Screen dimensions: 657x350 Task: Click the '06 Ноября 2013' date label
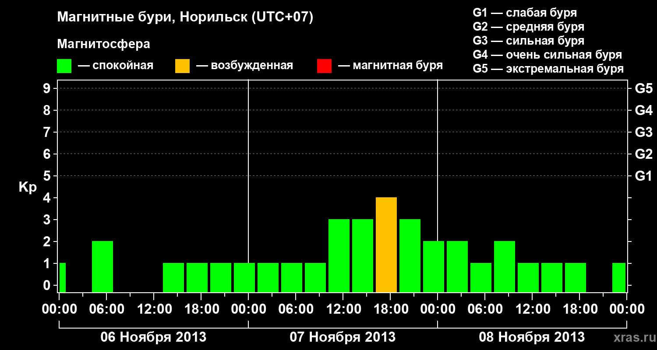pyautogui.click(x=153, y=337)
